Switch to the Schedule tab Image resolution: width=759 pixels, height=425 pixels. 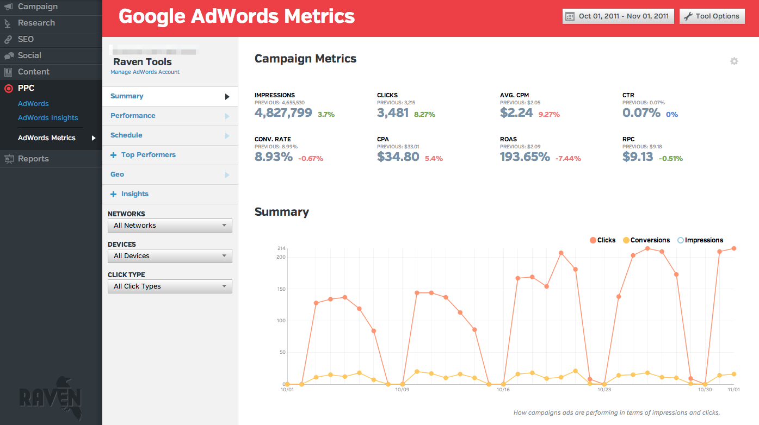point(170,135)
